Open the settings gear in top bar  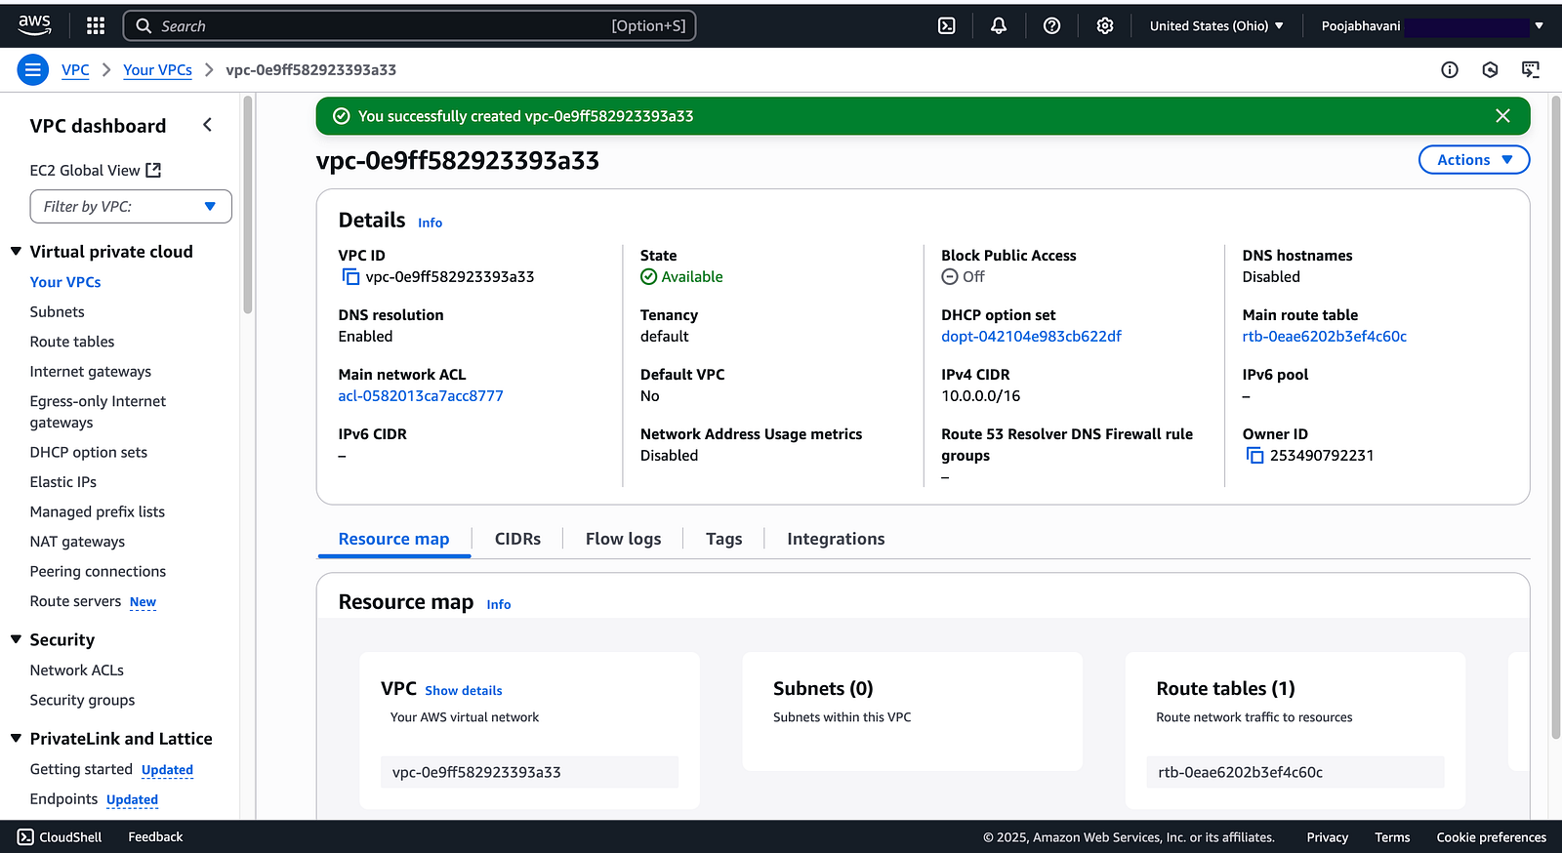coord(1105,26)
